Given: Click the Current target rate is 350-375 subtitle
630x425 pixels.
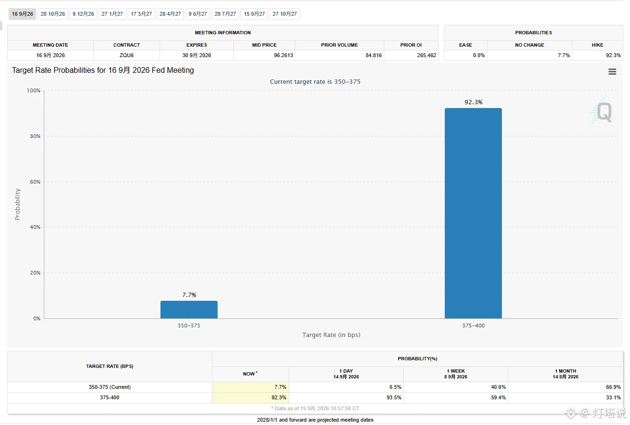Looking at the screenshot, I should pos(315,82).
